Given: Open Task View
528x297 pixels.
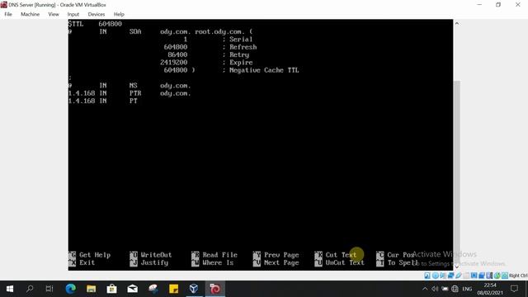Looking at the screenshot, I should (x=49, y=289).
